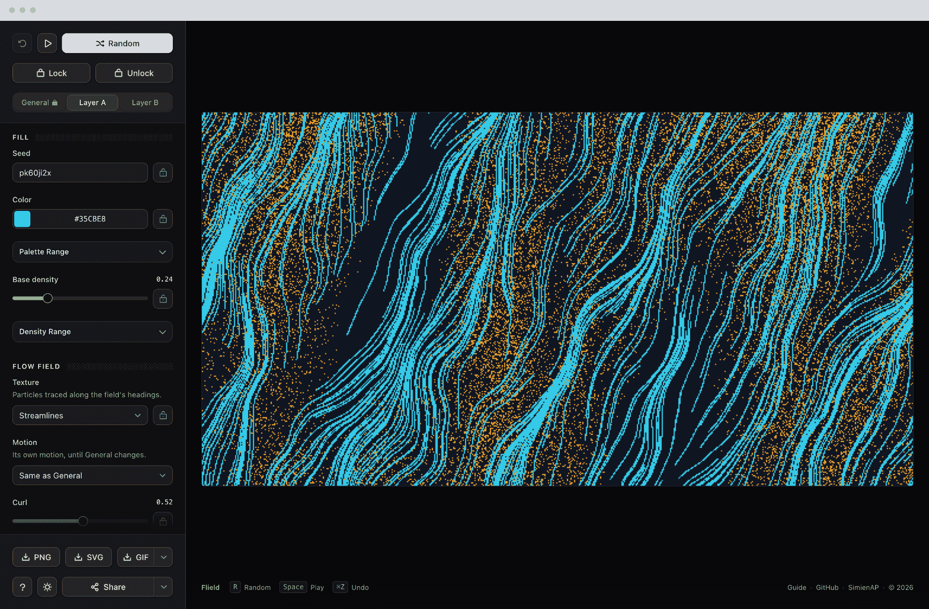Generate a new Random pattern
This screenshot has height=609, width=929.
coord(117,44)
